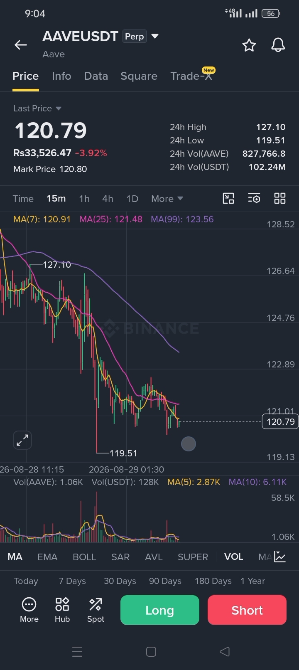Click the MA(5): 2.87K volume legend
Image resolution: width=299 pixels, height=670 pixels.
(x=194, y=482)
